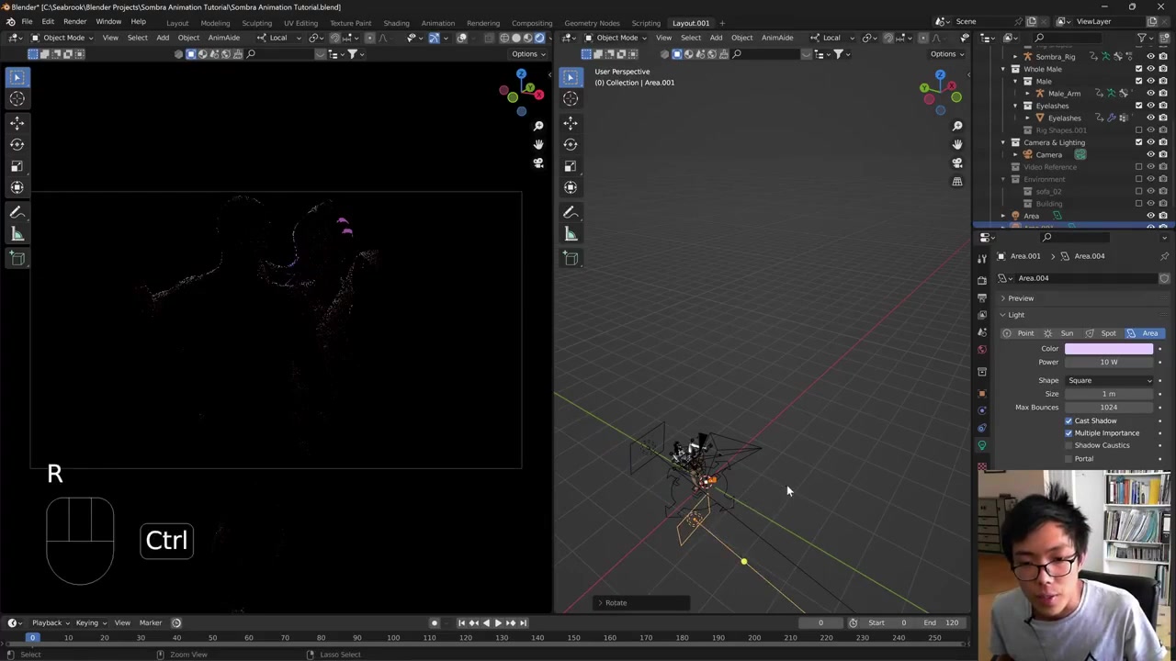Select the Measure tool in right viewport
The width and height of the screenshot is (1176, 661).
[x=571, y=234]
